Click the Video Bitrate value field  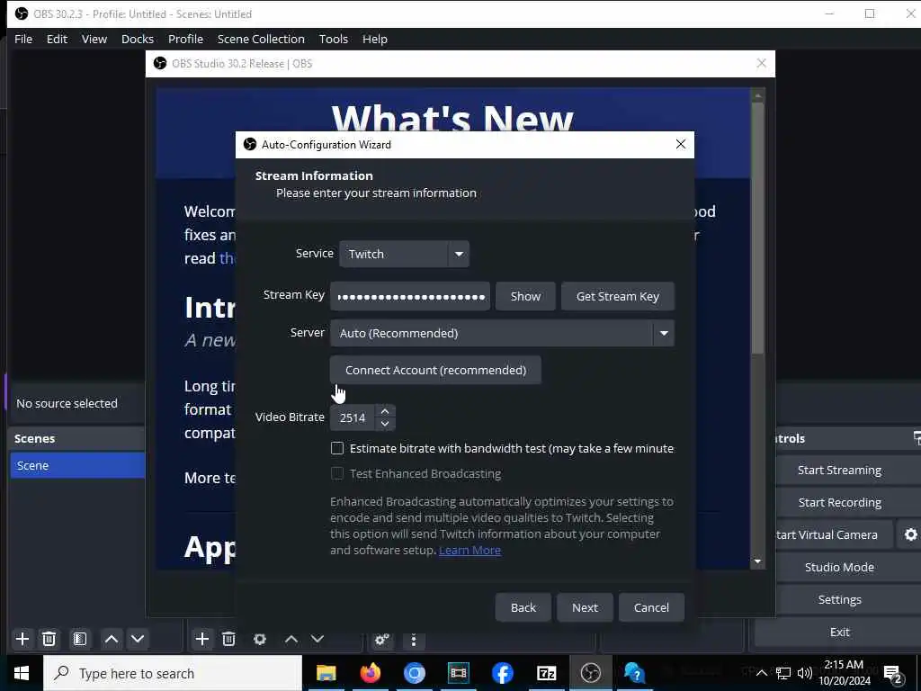353,417
